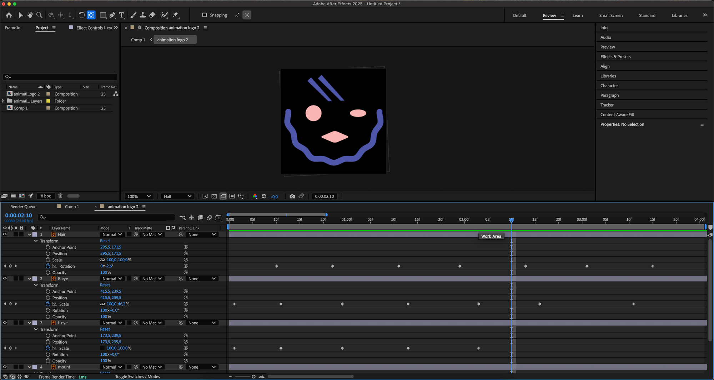
Task: Select the Hand tool
Action: click(x=30, y=15)
